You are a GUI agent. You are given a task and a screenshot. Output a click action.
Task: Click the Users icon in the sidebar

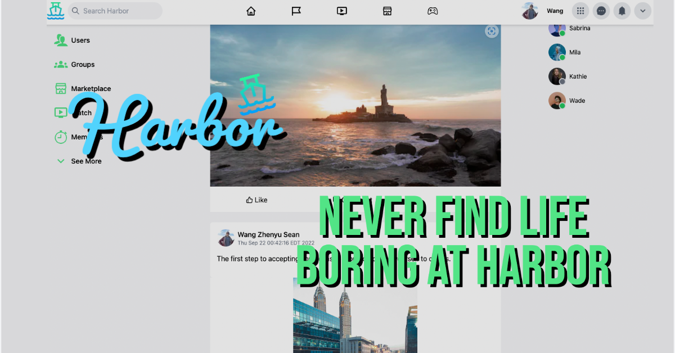tap(61, 40)
